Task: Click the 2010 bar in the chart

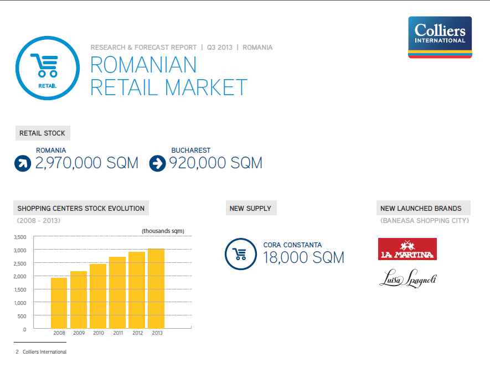Action: point(98,296)
